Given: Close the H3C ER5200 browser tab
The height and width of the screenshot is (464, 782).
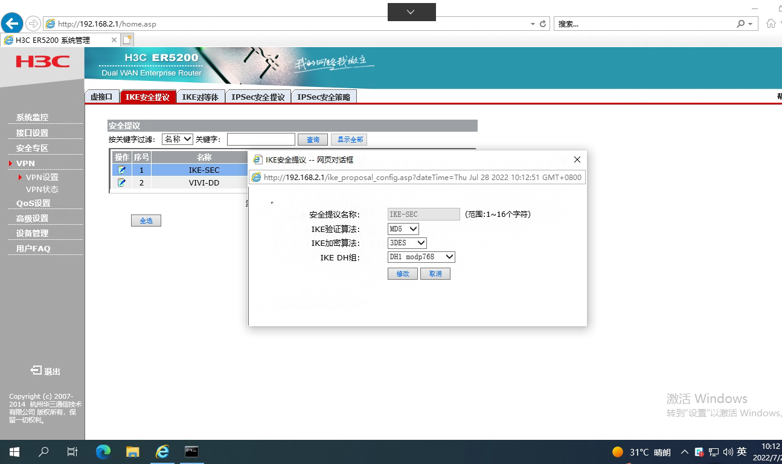Looking at the screenshot, I should [x=114, y=40].
